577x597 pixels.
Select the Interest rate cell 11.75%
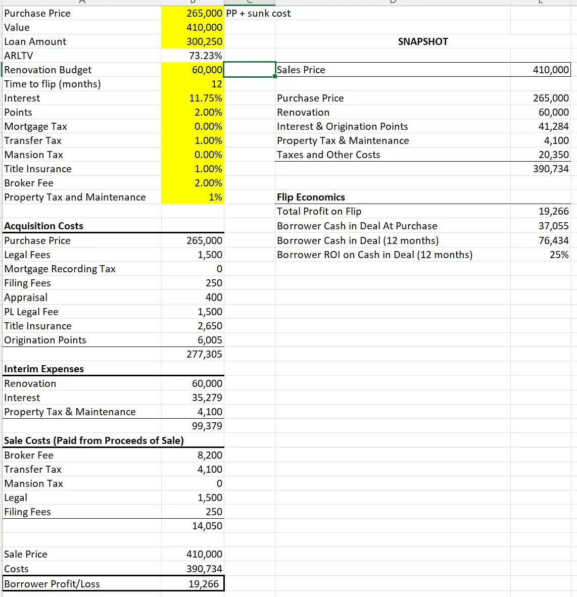[193, 98]
